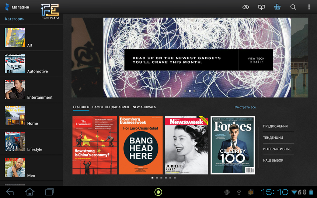Tap the green circle launcher button
This screenshot has height=198, width=317.
click(x=158, y=192)
